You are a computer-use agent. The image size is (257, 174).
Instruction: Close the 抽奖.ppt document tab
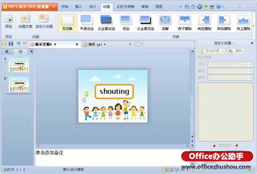click(x=130, y=44)
